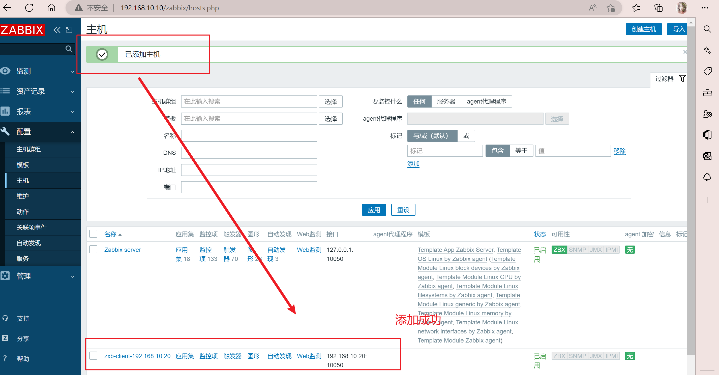719x375 pixels.
Task: Open the browser home page icon
Action: tap(51, 8)
